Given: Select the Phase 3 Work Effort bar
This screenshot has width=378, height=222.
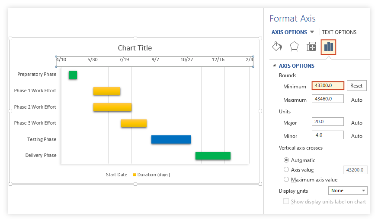Looking at the screenshot, I should click(x=134, y=123).
